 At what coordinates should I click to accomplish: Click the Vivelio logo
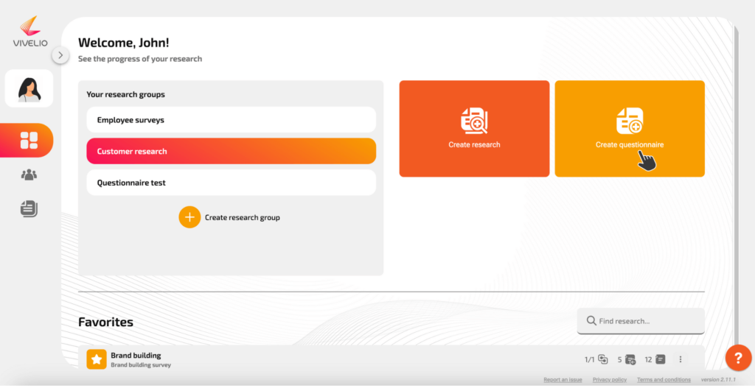(30, 31)
